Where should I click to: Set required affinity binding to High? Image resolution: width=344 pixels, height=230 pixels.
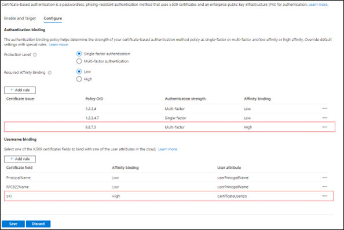tap(79, 79)
